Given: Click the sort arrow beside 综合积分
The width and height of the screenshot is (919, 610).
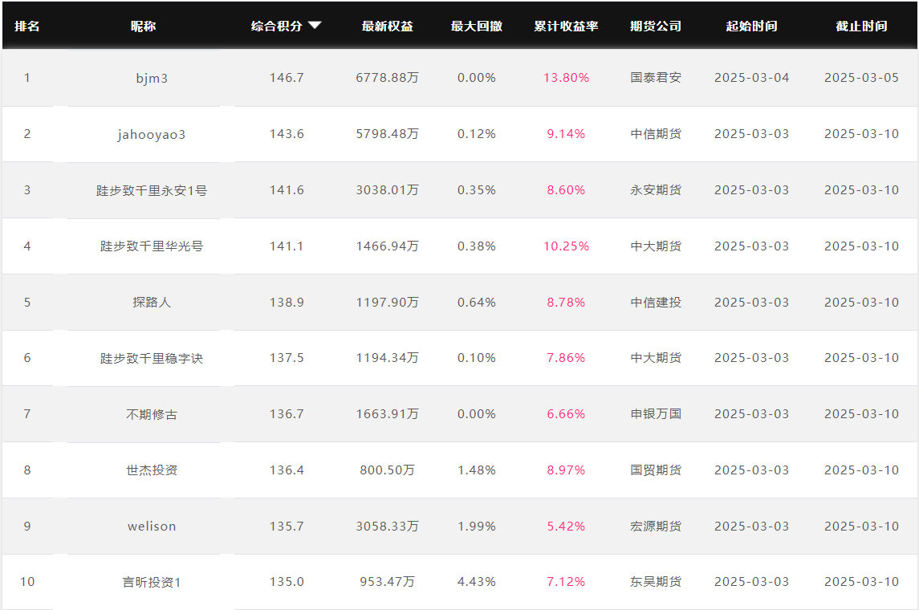Looking at the screenshot, I should tap(315, 25).
